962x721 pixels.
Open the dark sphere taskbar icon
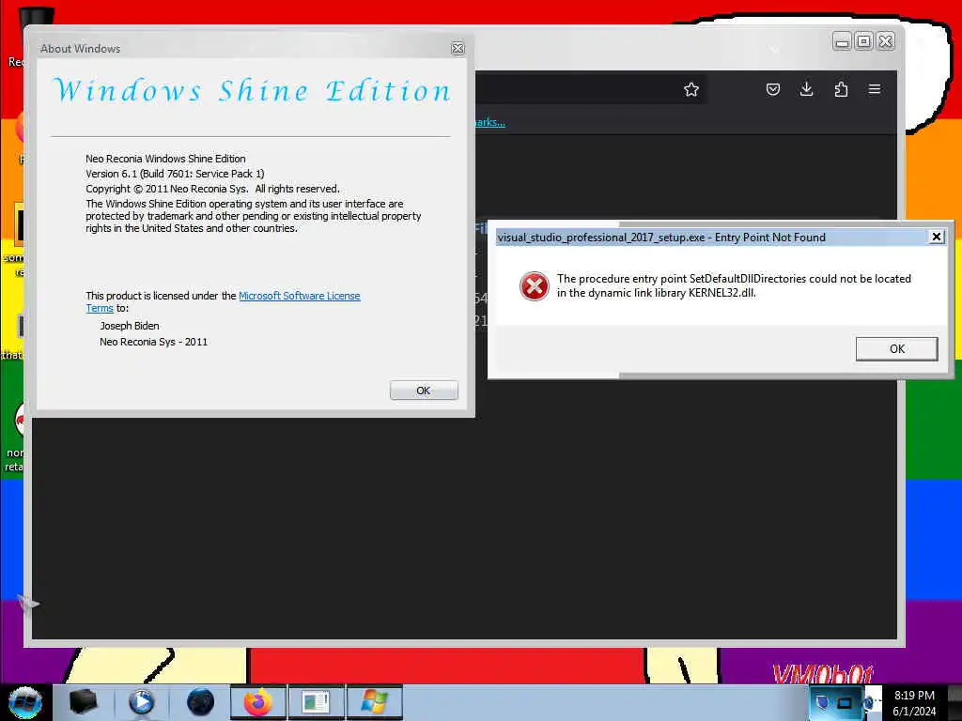200,702
